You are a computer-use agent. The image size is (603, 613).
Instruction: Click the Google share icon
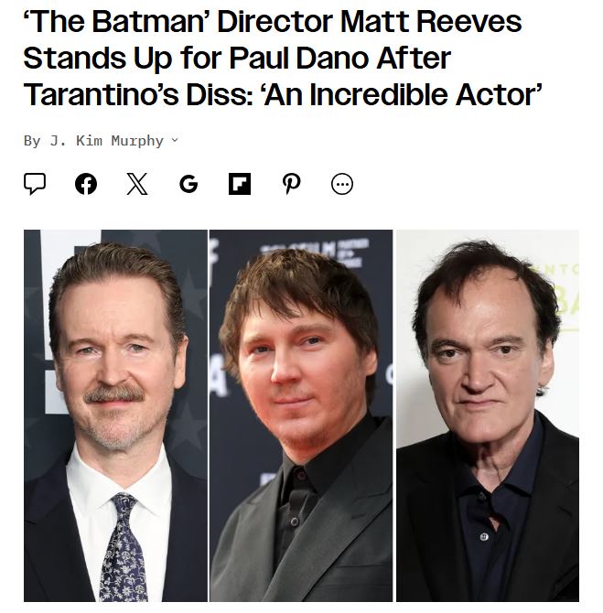tap(188, 184)
